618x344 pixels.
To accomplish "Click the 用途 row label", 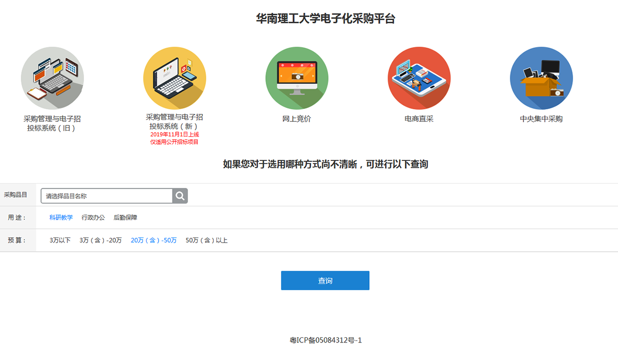I will (x=17, y=218).
